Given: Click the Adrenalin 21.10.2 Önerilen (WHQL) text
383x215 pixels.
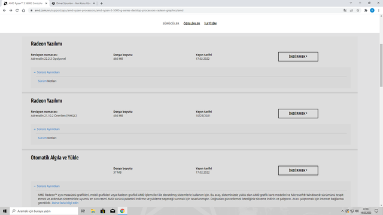Looking at the screenshot, I should [x=54, y=116].
